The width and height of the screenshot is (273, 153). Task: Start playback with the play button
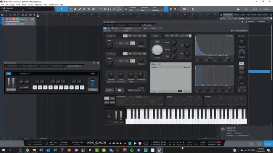pyautogui.click(x=135, y=144)
